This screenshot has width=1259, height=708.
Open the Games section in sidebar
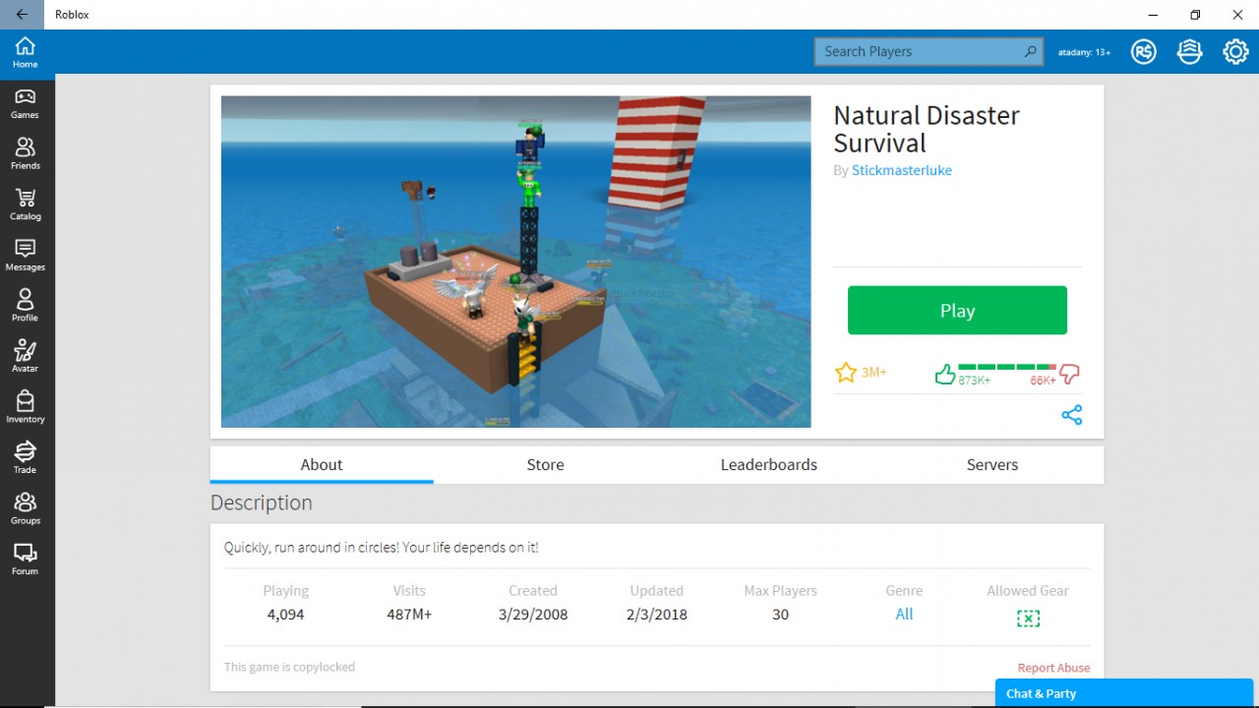26,103
